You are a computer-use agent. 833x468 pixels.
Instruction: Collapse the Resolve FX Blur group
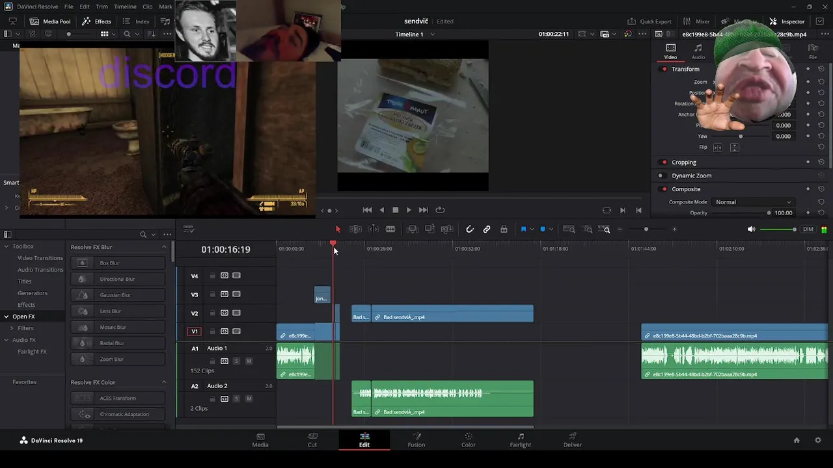click(164, 247)
